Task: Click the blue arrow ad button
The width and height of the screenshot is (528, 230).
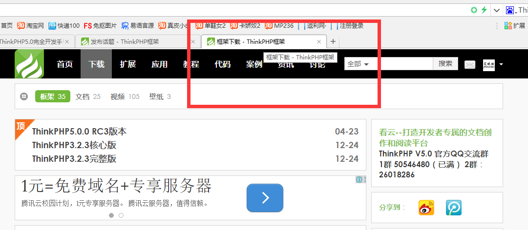Action: 265,198
